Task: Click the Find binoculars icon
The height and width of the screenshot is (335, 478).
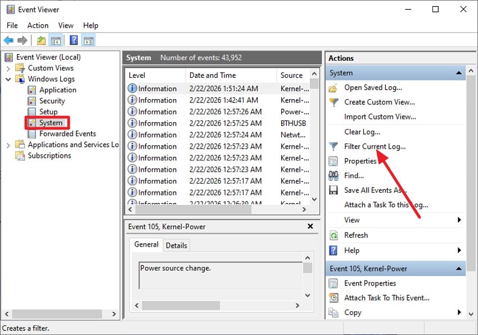Action: pyautogui.click(x=333, y=175)
